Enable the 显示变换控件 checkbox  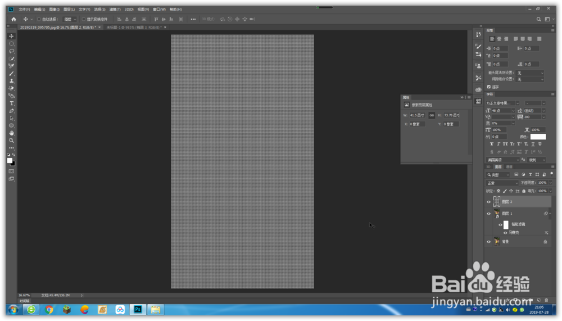pyautogui.click(x=84, y=19)
